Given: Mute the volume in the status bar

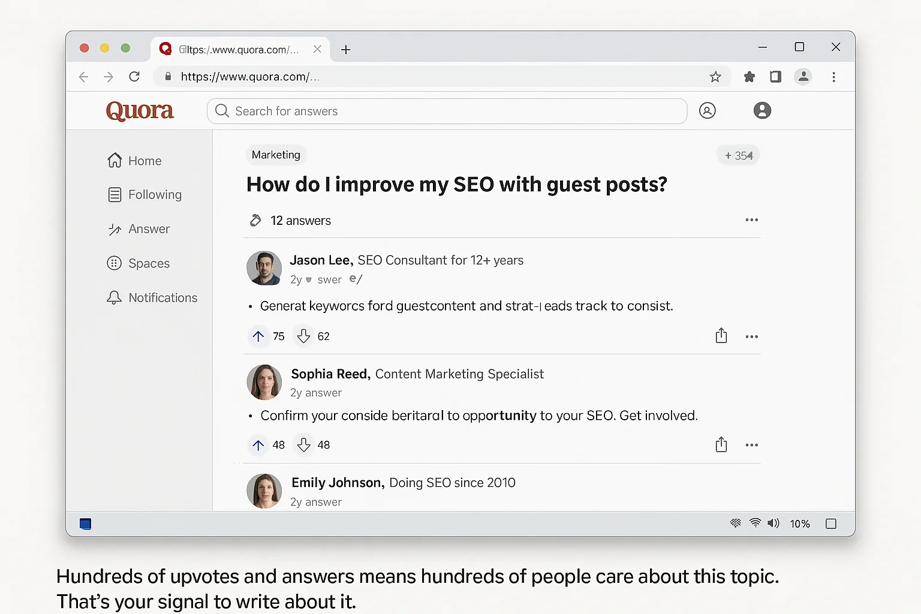Looking at the screenshot, I should click(773, 523).
